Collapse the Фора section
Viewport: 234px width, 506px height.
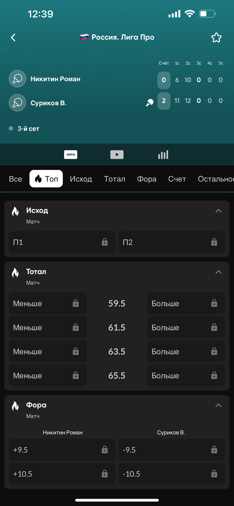point(218,405)
